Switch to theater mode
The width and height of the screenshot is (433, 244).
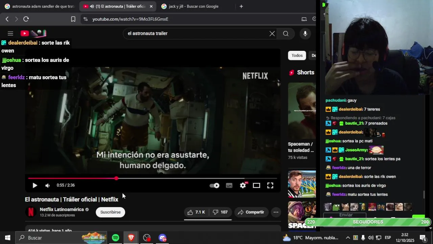(x=256, y=185)
